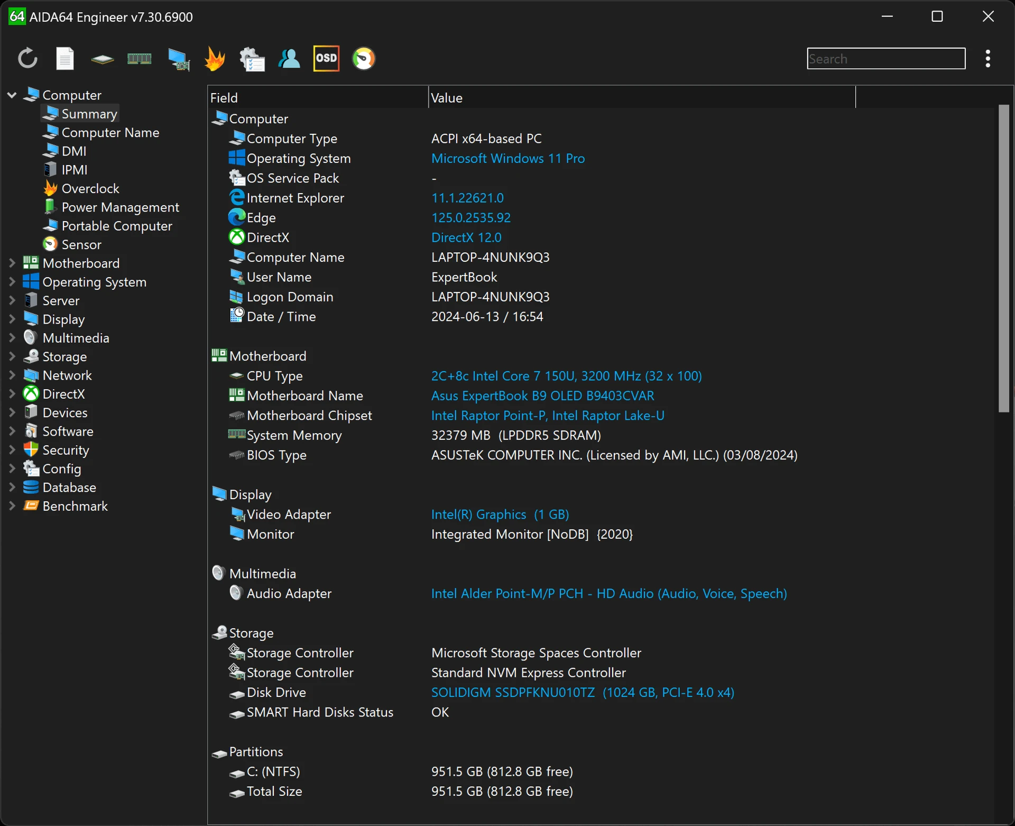Open the Report page icon
Viewport: 1015px width, 826px height.
coord(65,58)
